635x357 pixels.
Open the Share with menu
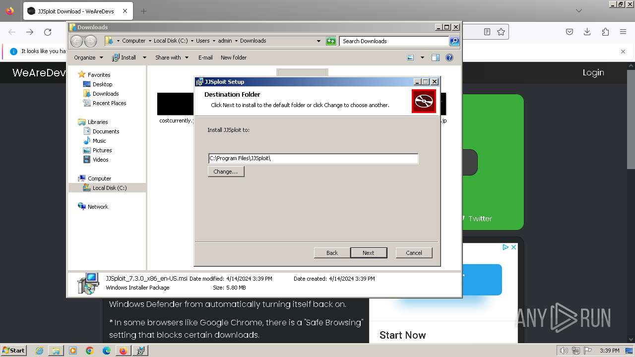tap(172, 58)
